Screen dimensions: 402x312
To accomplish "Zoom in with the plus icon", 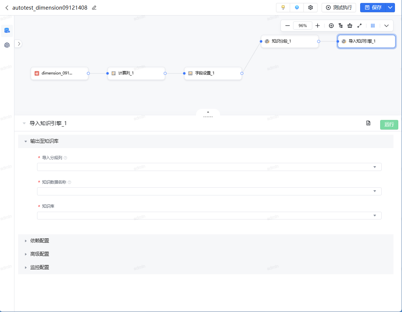I will [318, 26].
